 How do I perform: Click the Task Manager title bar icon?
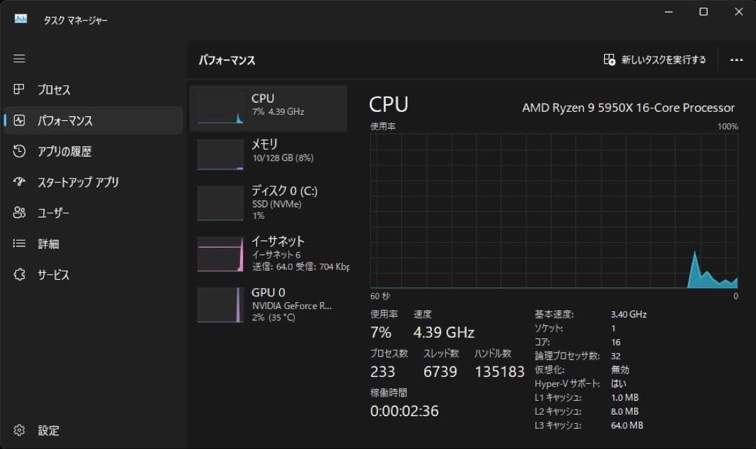click(x=21, y=20)
